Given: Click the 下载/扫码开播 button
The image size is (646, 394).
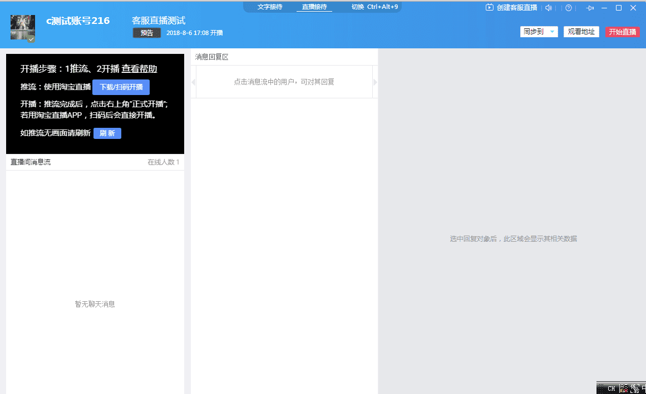Looking at the screenshot, I should click(x=121, y=87).
